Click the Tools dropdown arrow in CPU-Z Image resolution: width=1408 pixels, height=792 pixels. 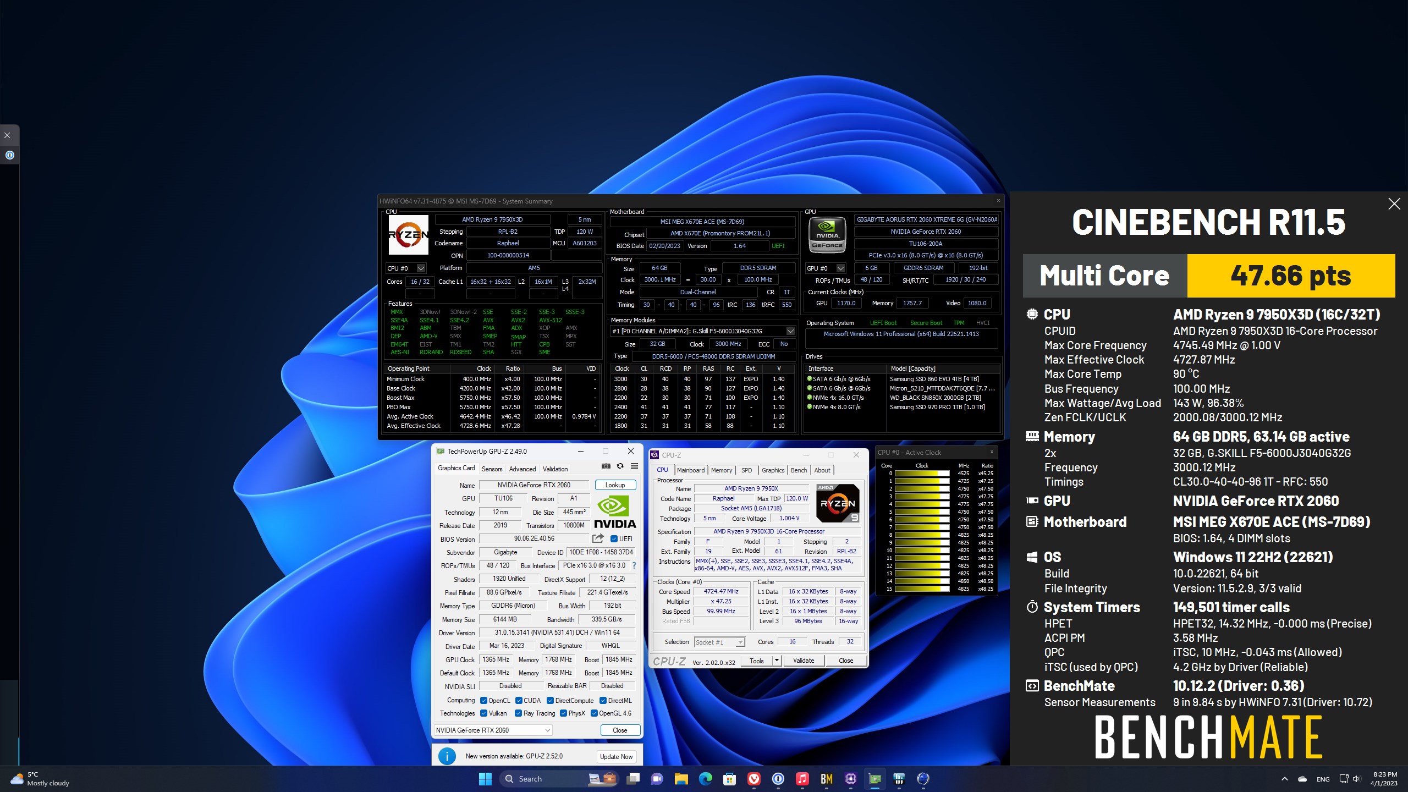(x=777, y=661)
